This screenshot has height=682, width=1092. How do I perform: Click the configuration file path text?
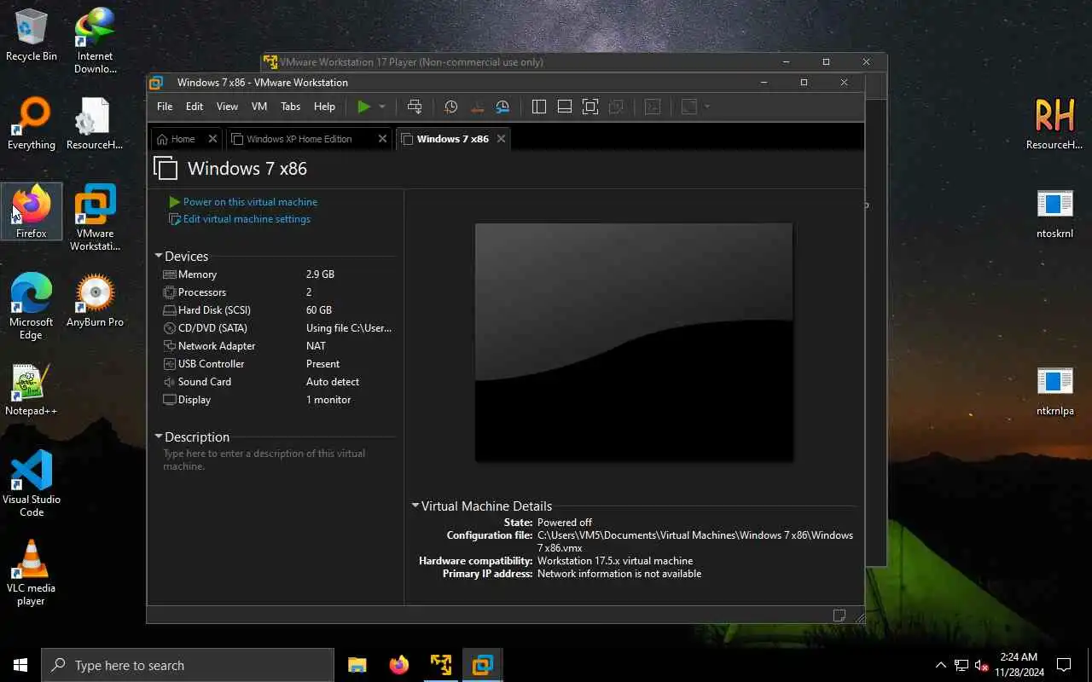point(695,541)
